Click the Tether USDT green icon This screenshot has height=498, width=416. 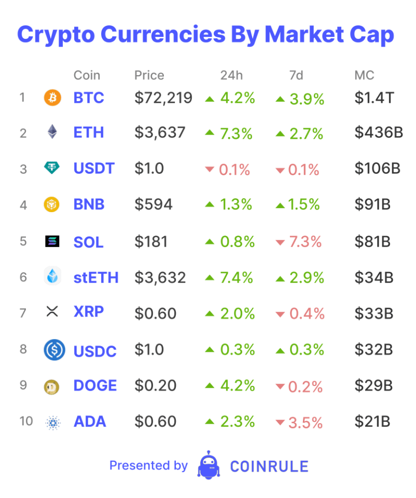52,168
